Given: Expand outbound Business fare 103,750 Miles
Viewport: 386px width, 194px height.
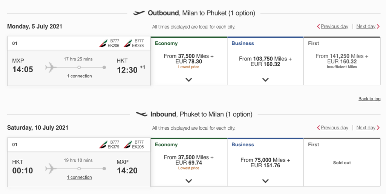Looking at the screenshot, I should click(265, 80).
